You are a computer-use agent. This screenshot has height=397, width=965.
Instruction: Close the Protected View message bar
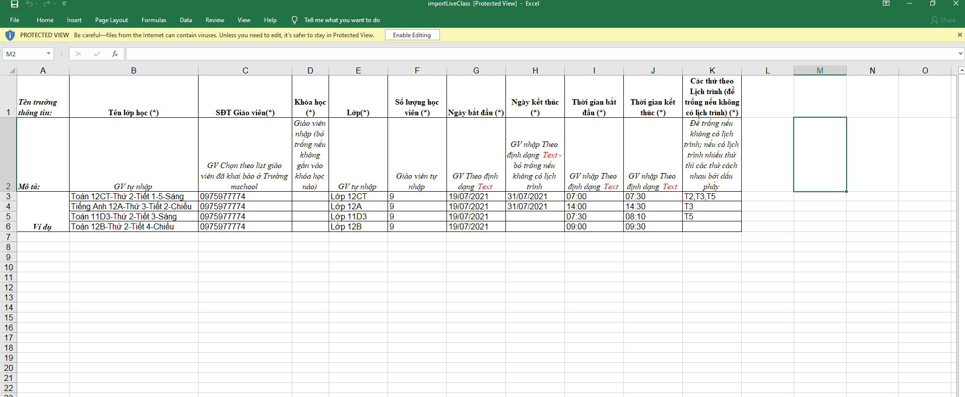pyautogui.click(x=959, y=35)
